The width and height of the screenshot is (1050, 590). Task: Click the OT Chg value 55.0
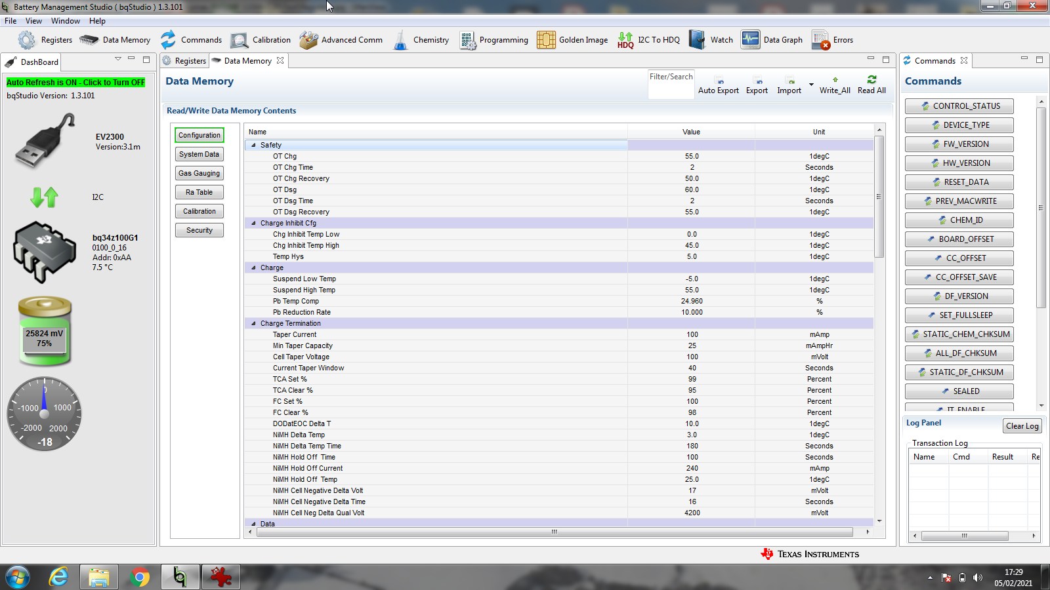[692, 156]
